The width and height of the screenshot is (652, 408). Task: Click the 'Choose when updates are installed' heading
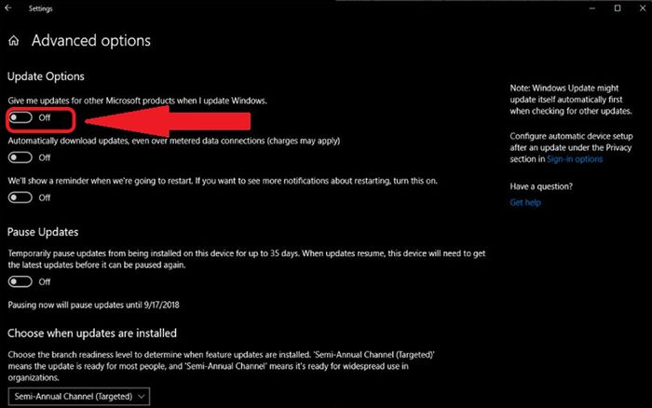click(x=92, y=333)
